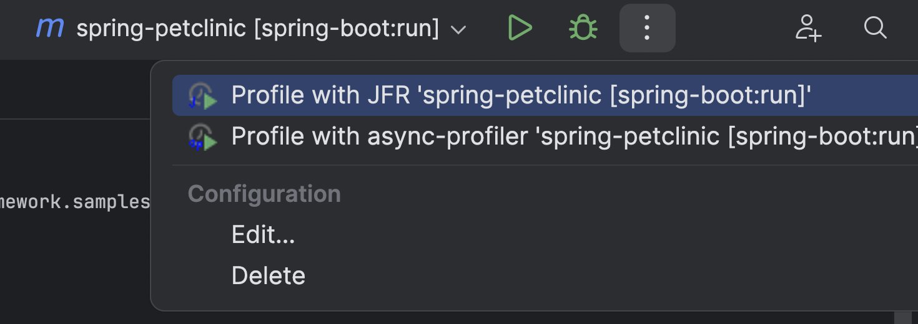Choose Profile with JFR 'spring-petclinic' entry
Screen dimensions: 918x324
[545, 95]
